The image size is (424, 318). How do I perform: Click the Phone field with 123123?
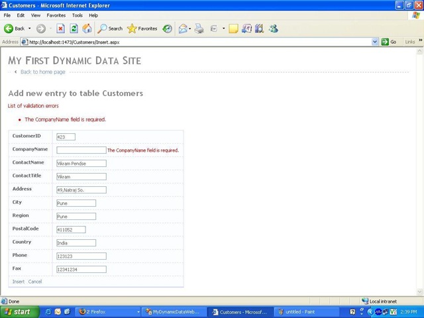[81, 256]
